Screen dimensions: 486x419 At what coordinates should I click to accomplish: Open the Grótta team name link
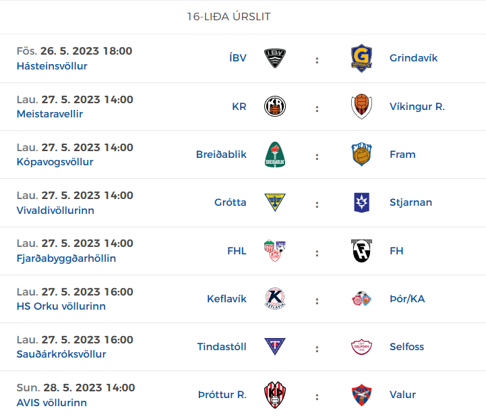click(231, 202)
